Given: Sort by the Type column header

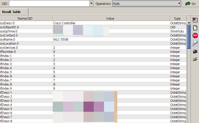Looking at the screenshot, I should pos(178,18).
